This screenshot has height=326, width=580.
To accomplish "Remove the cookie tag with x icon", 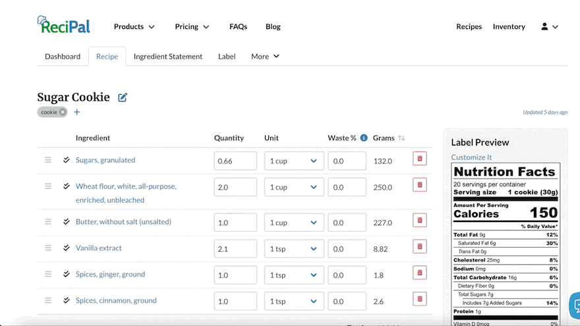I will pos(63,112).
